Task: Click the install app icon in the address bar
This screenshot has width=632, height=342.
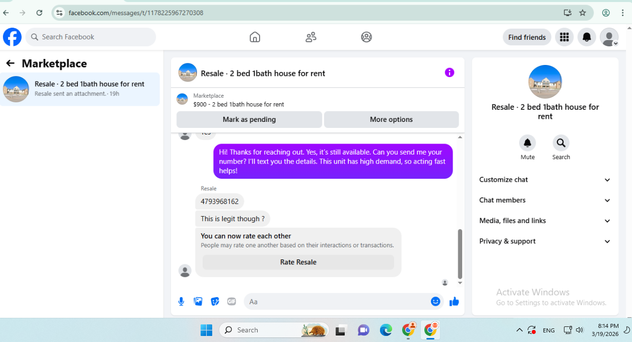Action: coord(567,13)
